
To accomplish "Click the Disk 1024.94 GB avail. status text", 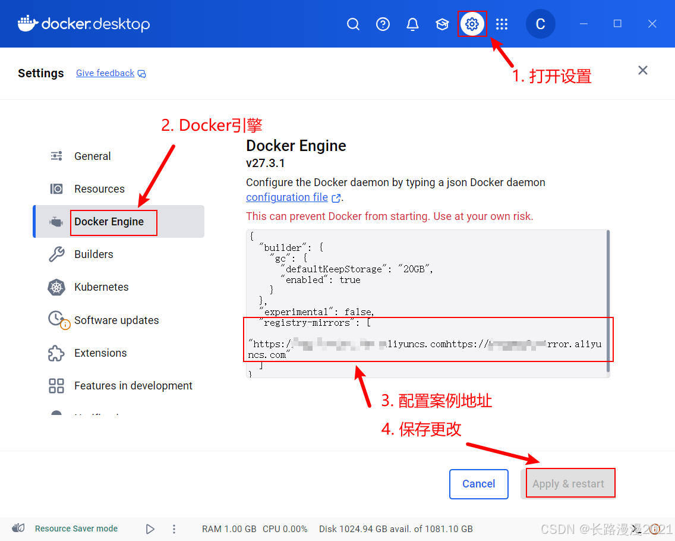I will (396, 529).
